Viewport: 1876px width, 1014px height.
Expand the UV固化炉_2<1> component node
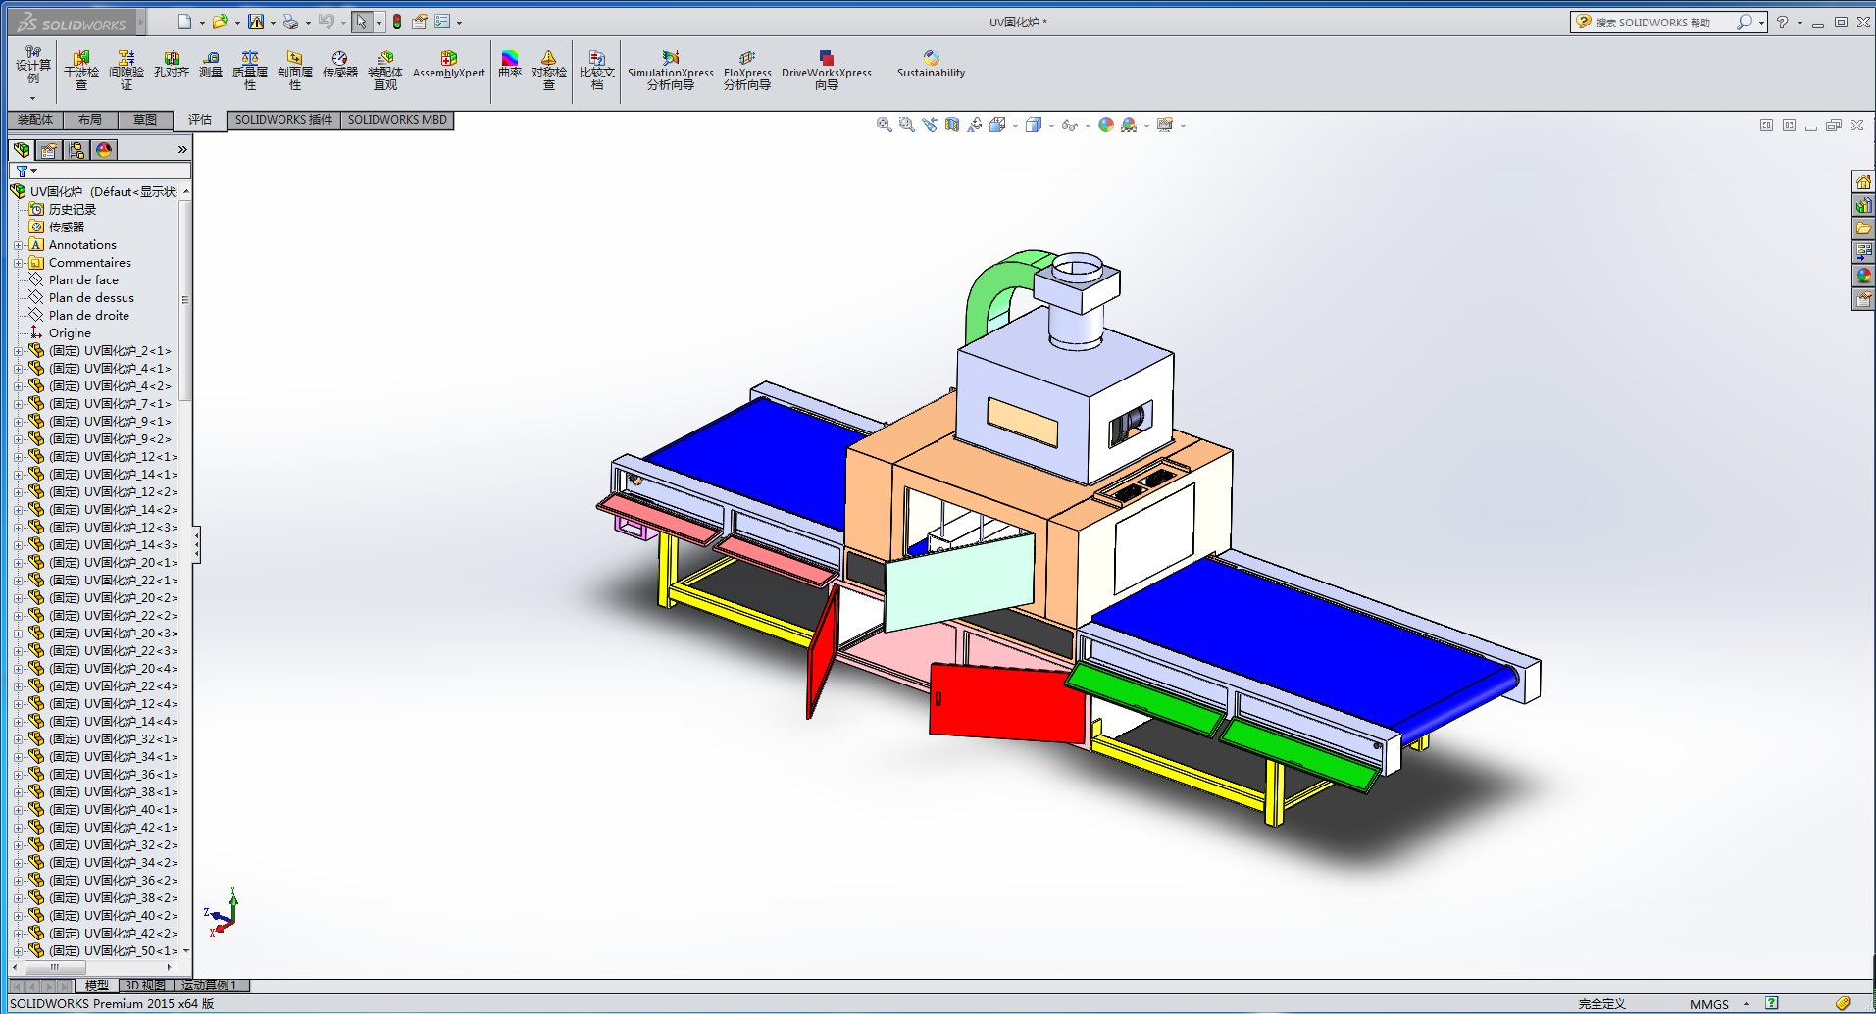[x=18, y=351]
